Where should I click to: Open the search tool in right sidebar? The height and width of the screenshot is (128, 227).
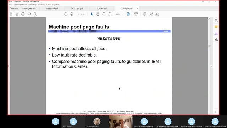pyautogui.click(x=216, y=21)
